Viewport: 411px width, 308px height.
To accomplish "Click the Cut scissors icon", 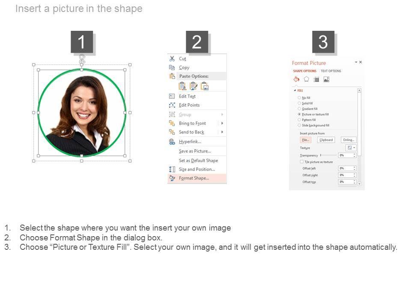I will 172,59.
